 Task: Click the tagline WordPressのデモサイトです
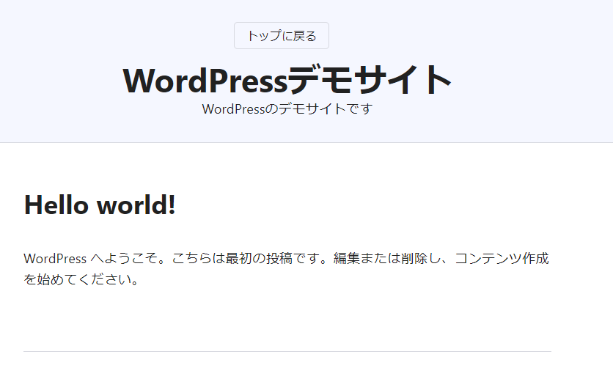[x=287, y=109]
